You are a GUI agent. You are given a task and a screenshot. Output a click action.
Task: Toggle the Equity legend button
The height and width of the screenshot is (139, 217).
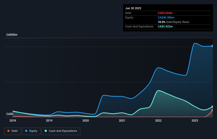pyautogui.click(x=31, y=131)
